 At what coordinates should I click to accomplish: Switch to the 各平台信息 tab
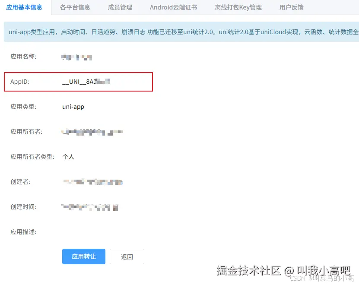click(75, 7)
